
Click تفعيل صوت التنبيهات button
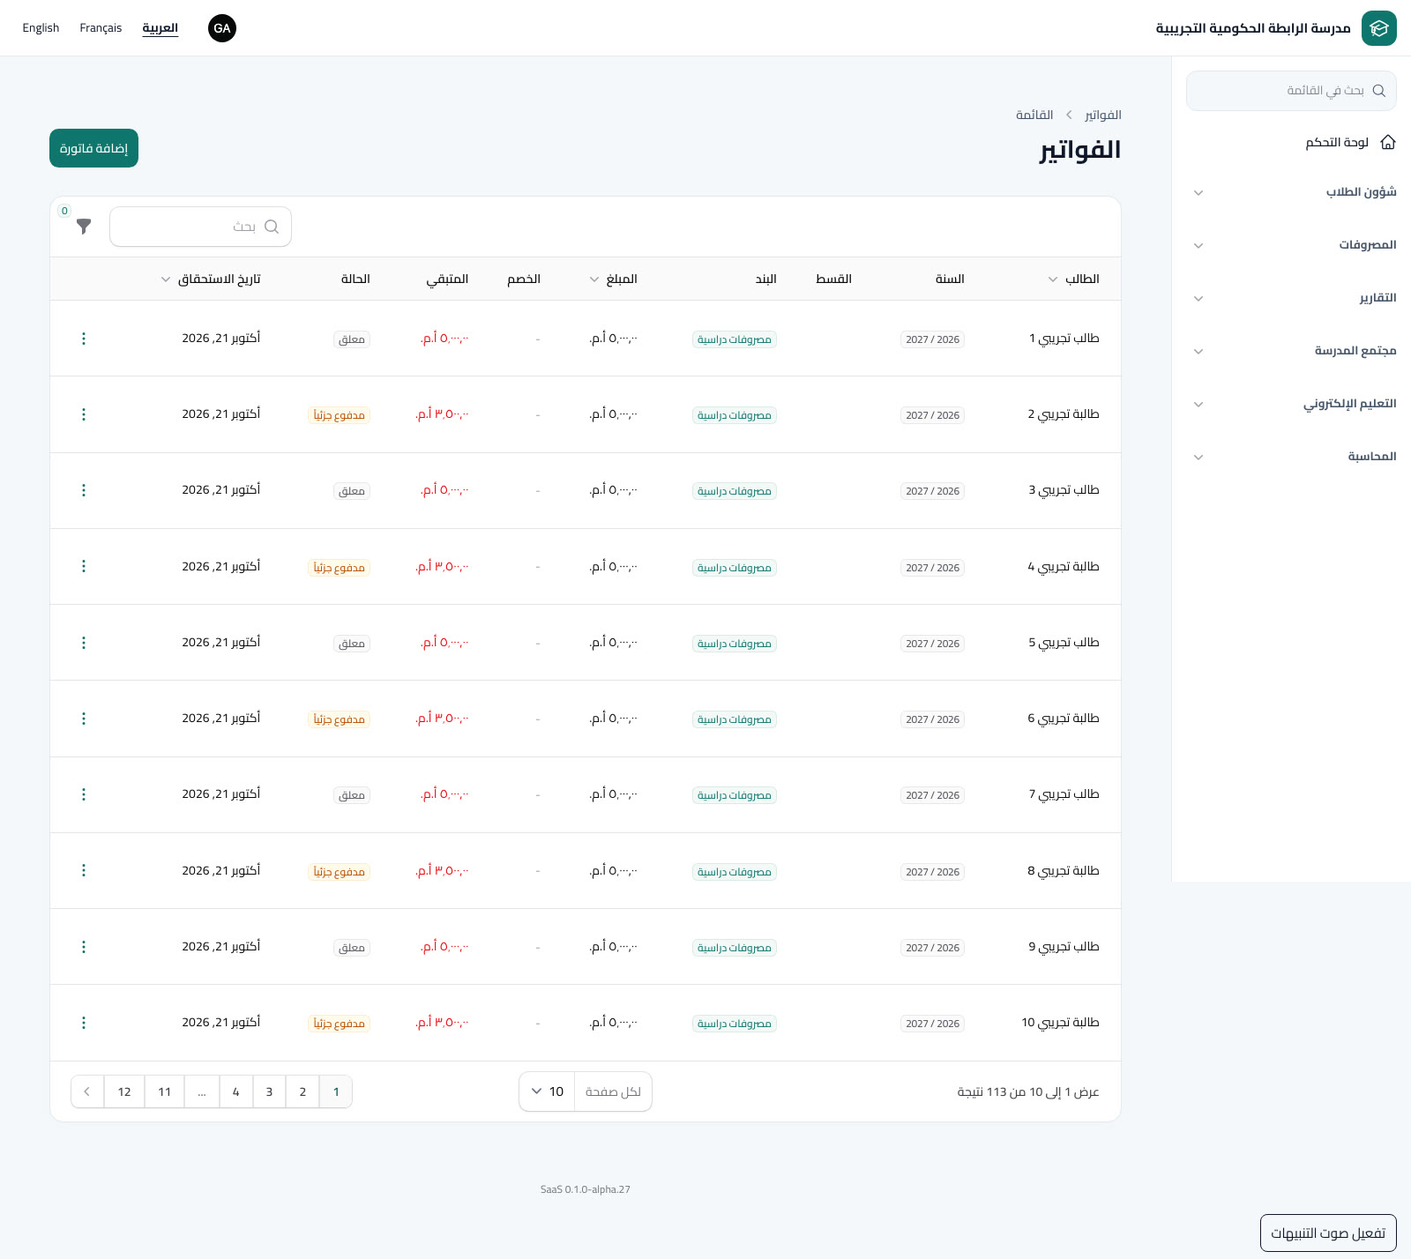click(x=1328, y=1233)
